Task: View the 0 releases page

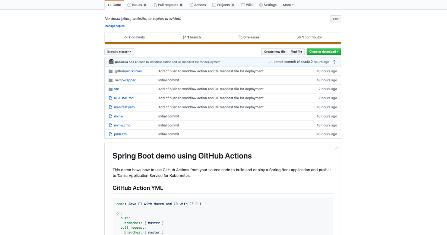Action: pos(249,37)
